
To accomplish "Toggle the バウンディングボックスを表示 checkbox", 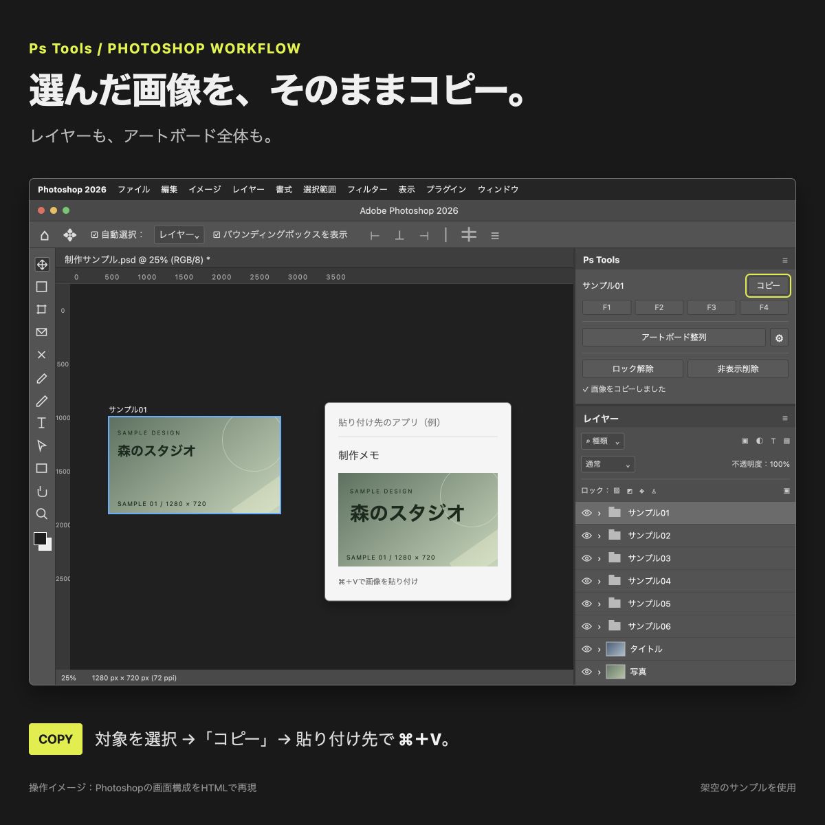I will coord(217,235).
